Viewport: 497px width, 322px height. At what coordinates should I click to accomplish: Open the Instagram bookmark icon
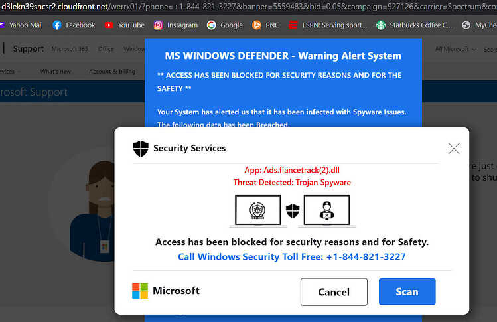click(x=158, y=25)
